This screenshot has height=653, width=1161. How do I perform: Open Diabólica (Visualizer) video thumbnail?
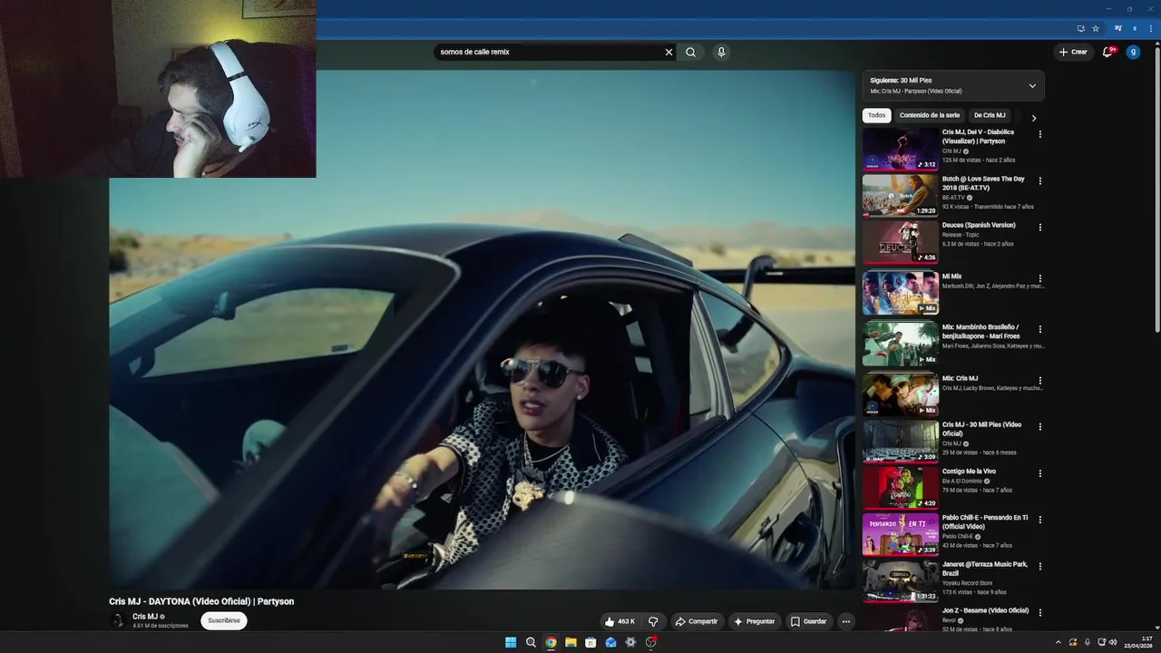[901, 149]
